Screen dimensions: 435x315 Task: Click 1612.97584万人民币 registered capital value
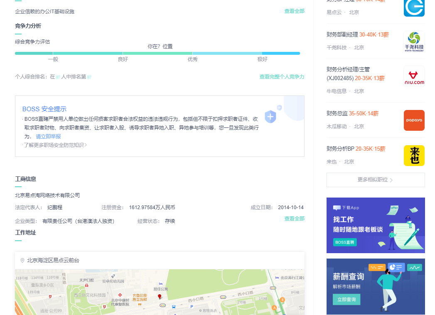click(152, 208)
